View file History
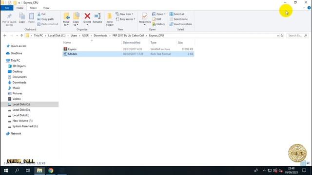The image size is (312, 175). (x=158, y=24)
